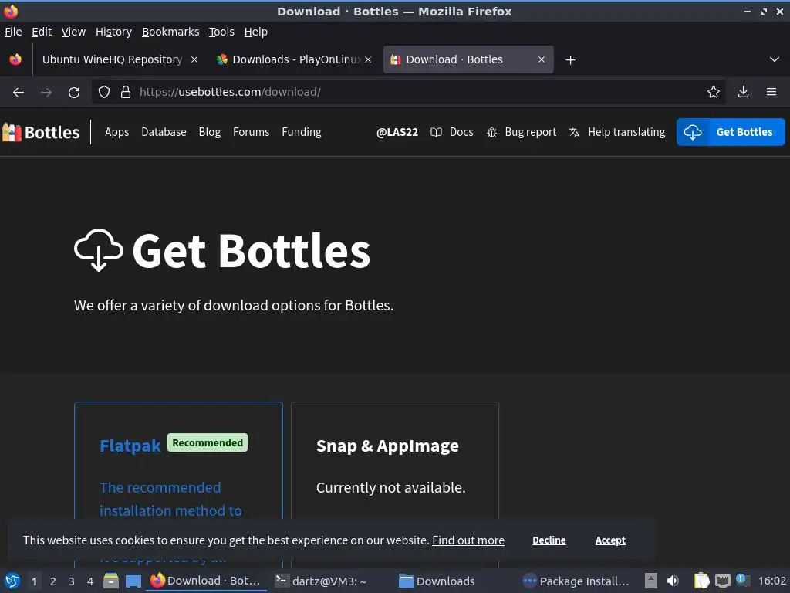This screenshot has height=593, width=790.
Task: Follow the Find out more cookie link
Action: 468,540
